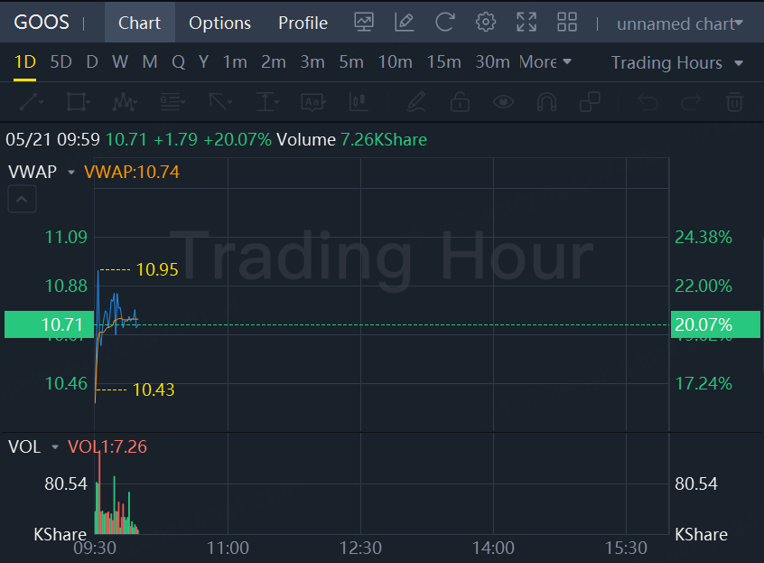Delete drawings with the trash icon

(734, 102)
